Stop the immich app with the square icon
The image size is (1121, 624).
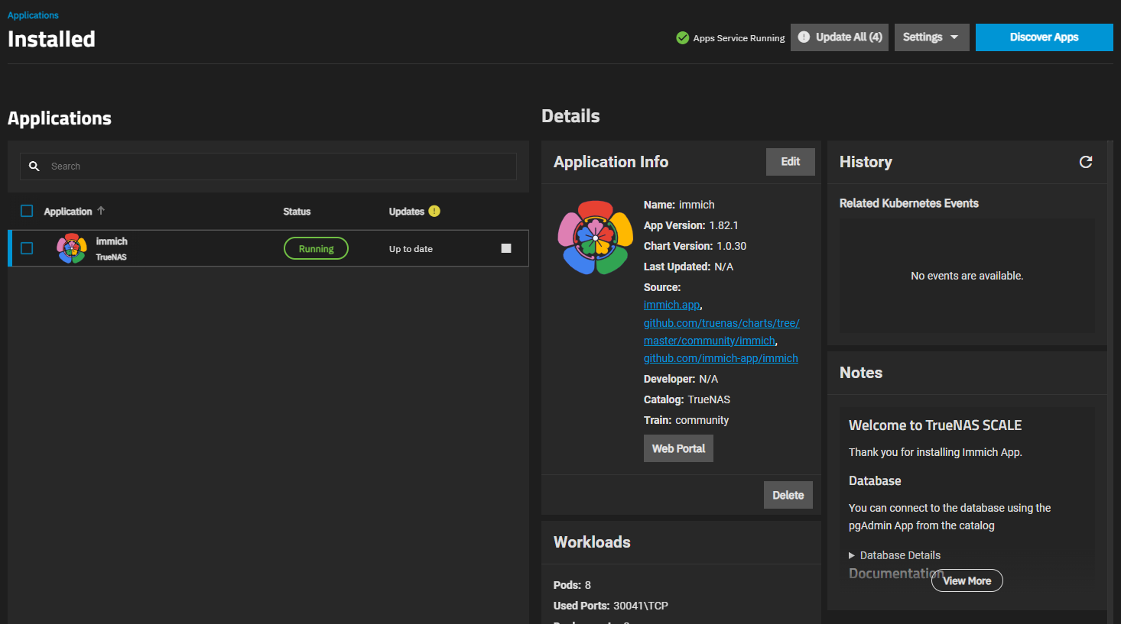(x=505, y=248)
